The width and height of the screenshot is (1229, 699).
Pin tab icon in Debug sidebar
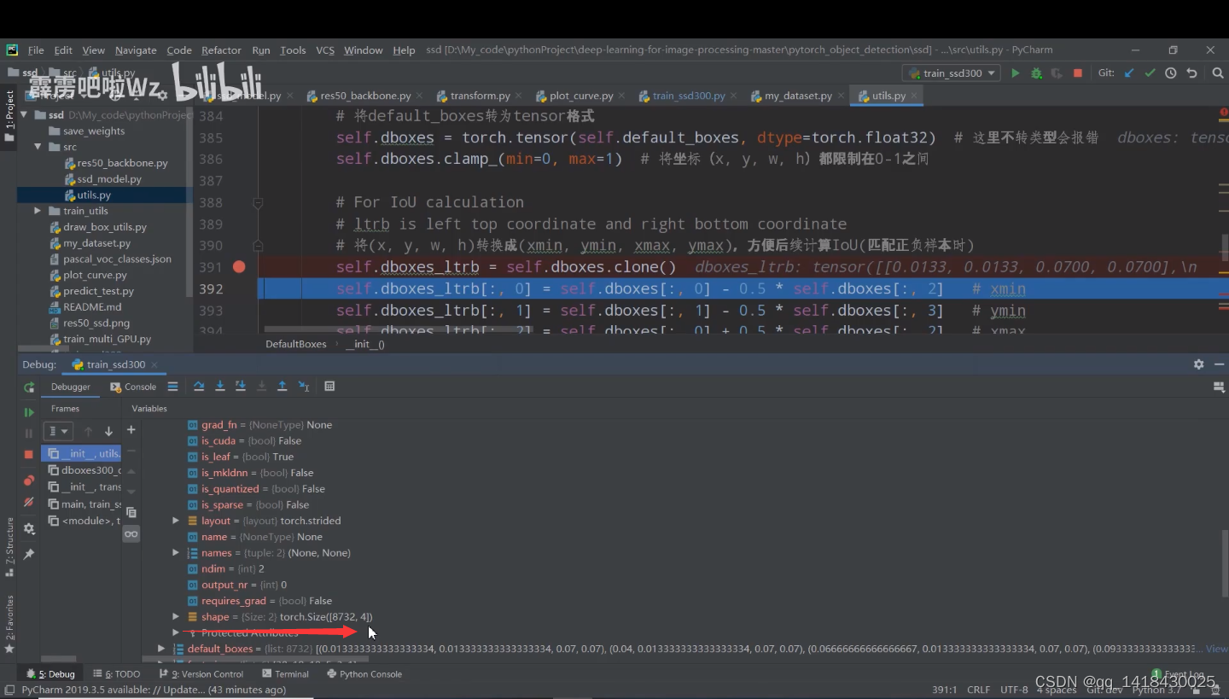(29, 554)
